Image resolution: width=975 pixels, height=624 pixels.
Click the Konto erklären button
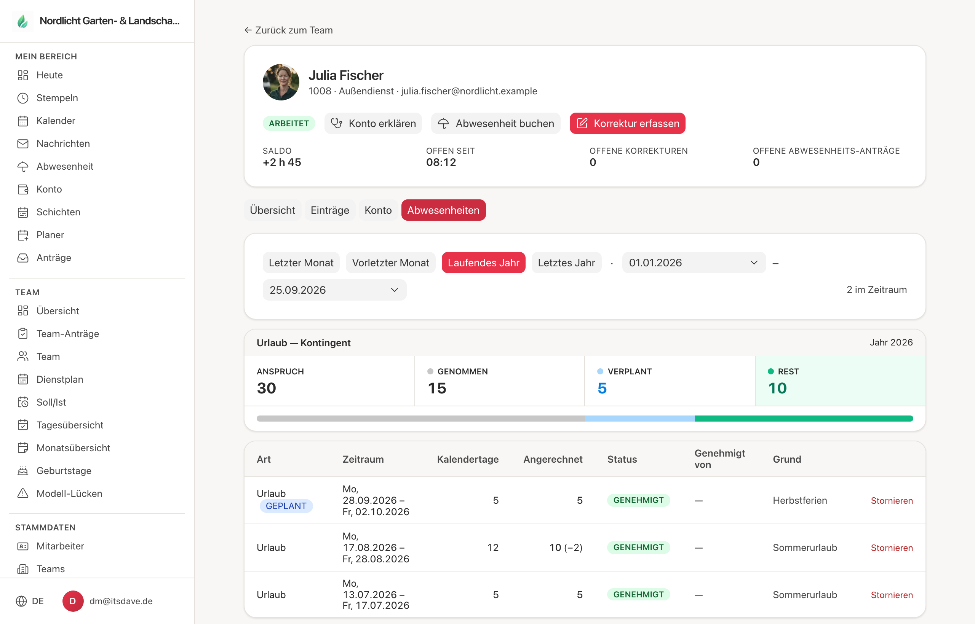pos(373,123)
